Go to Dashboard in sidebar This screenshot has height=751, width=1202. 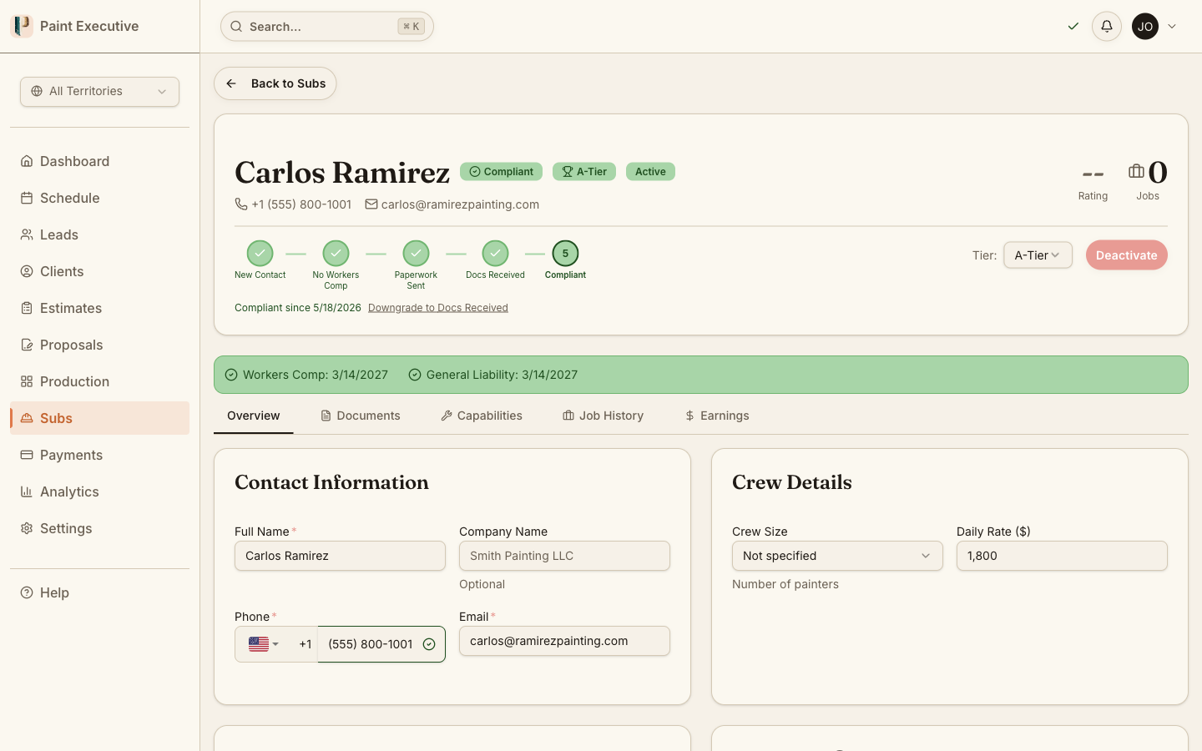tap(99, 161)
